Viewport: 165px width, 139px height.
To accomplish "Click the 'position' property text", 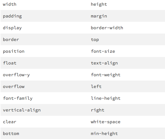I will (14, 51).
